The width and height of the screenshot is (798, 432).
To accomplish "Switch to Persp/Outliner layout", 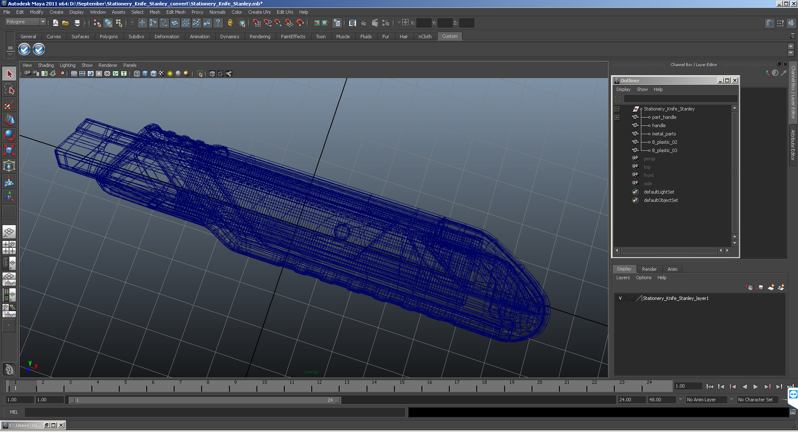I will [9, 263].
